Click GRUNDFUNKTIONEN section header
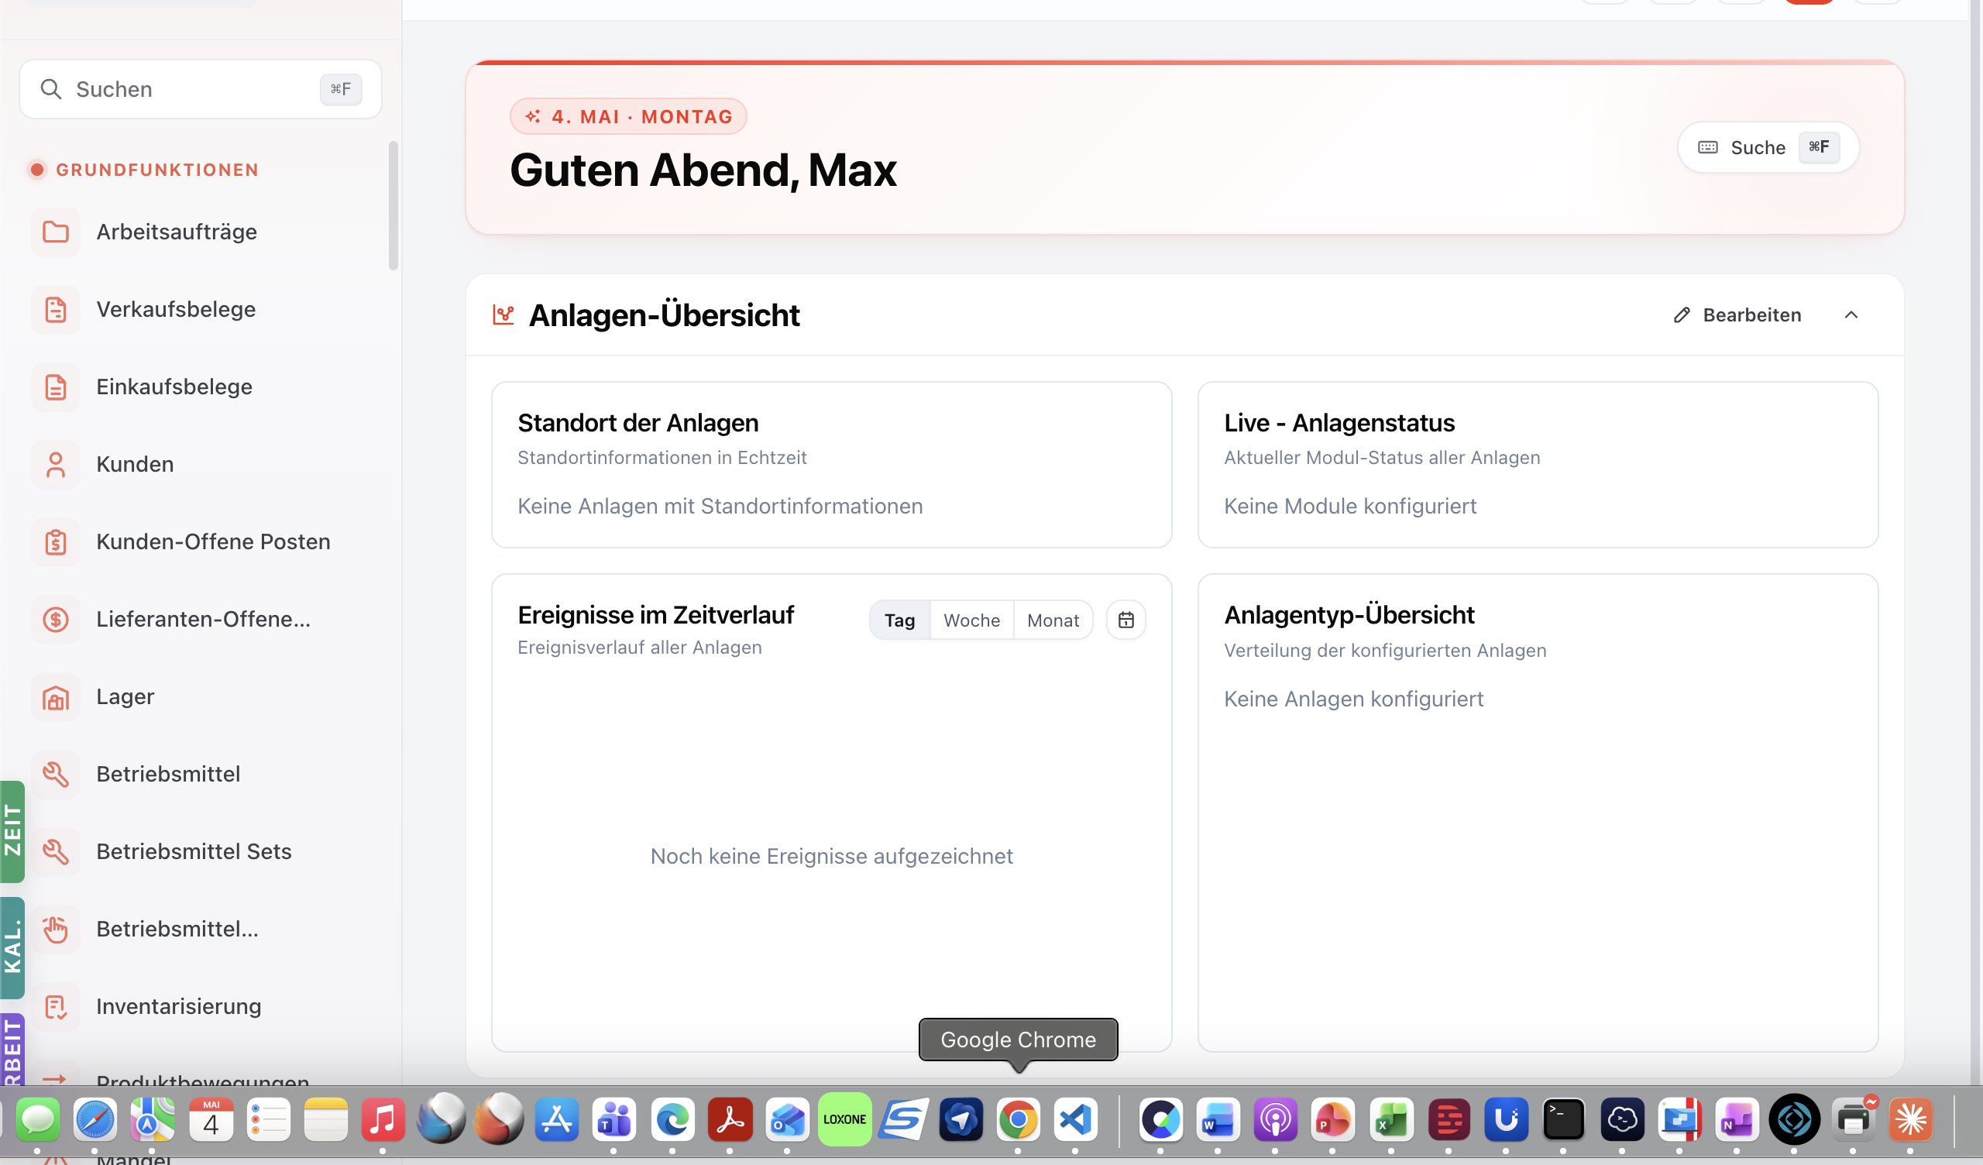This screenshot has width=1983, height=1165. point(156,170)
